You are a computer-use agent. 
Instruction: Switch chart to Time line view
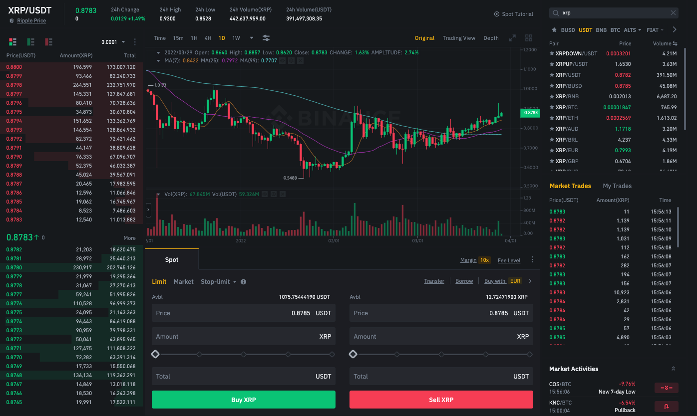160,38
